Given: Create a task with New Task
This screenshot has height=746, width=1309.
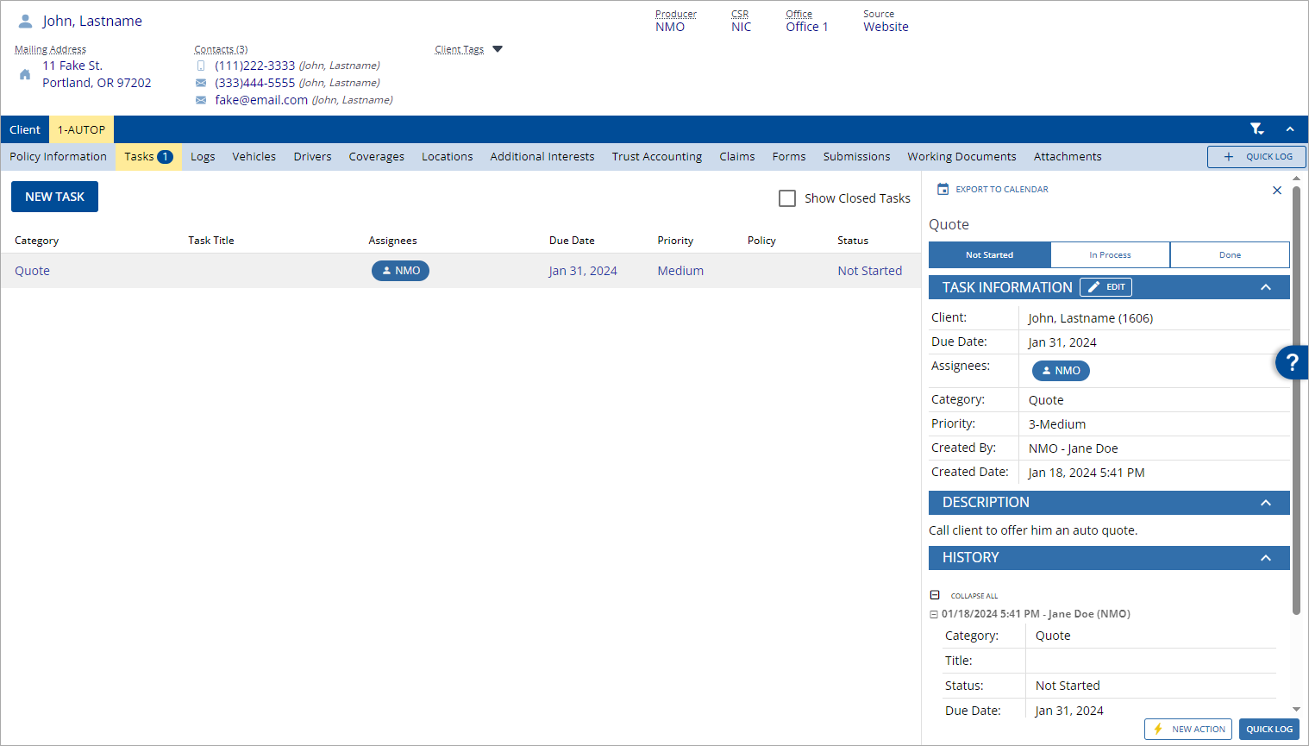Looking at the screenshot, I should coord(54,196).
